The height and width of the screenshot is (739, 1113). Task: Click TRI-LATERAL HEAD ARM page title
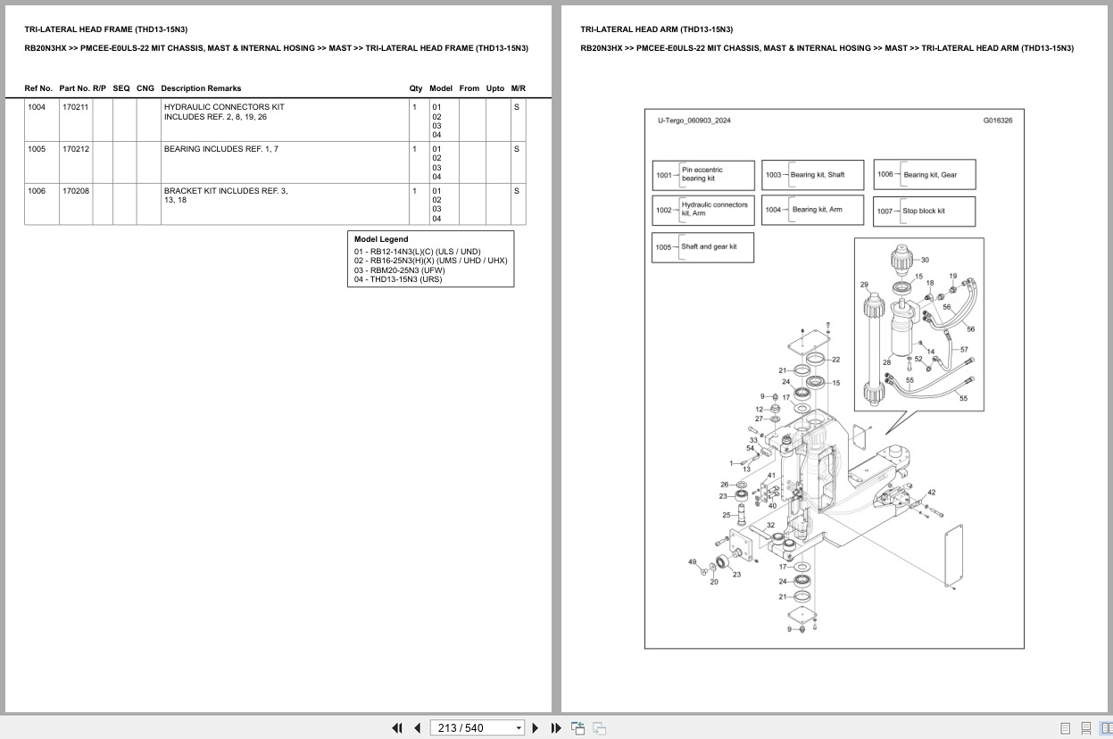pyautogui.click(x=656, y=29)
